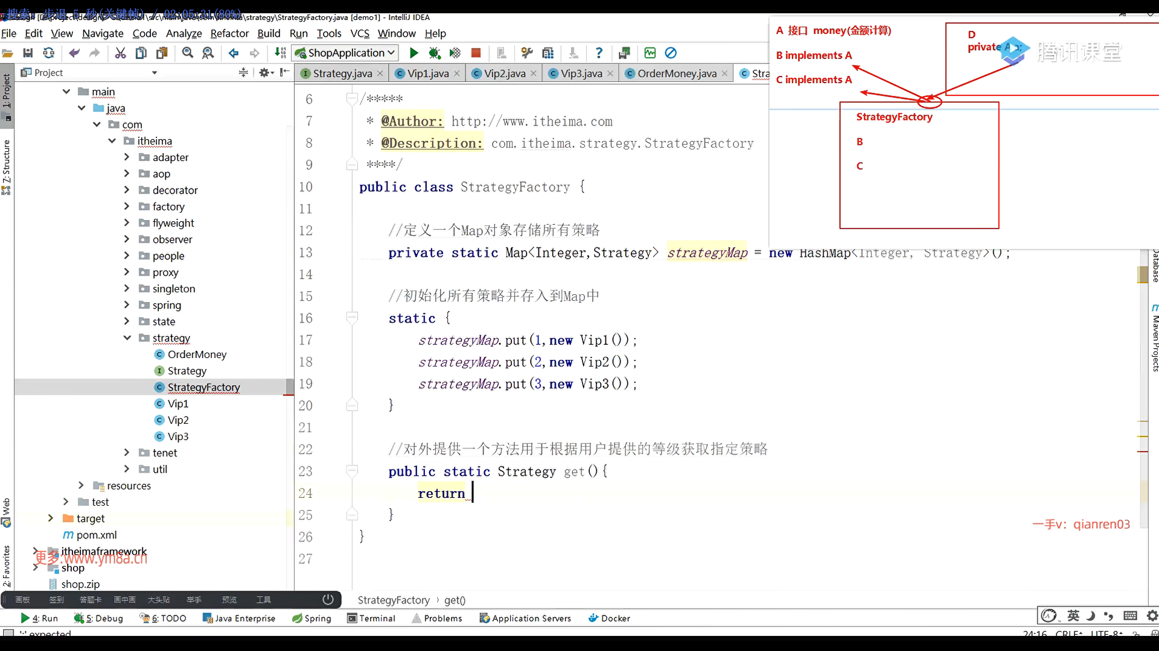
Task: Start debugging with the bug icon
Action: point(434,53)
